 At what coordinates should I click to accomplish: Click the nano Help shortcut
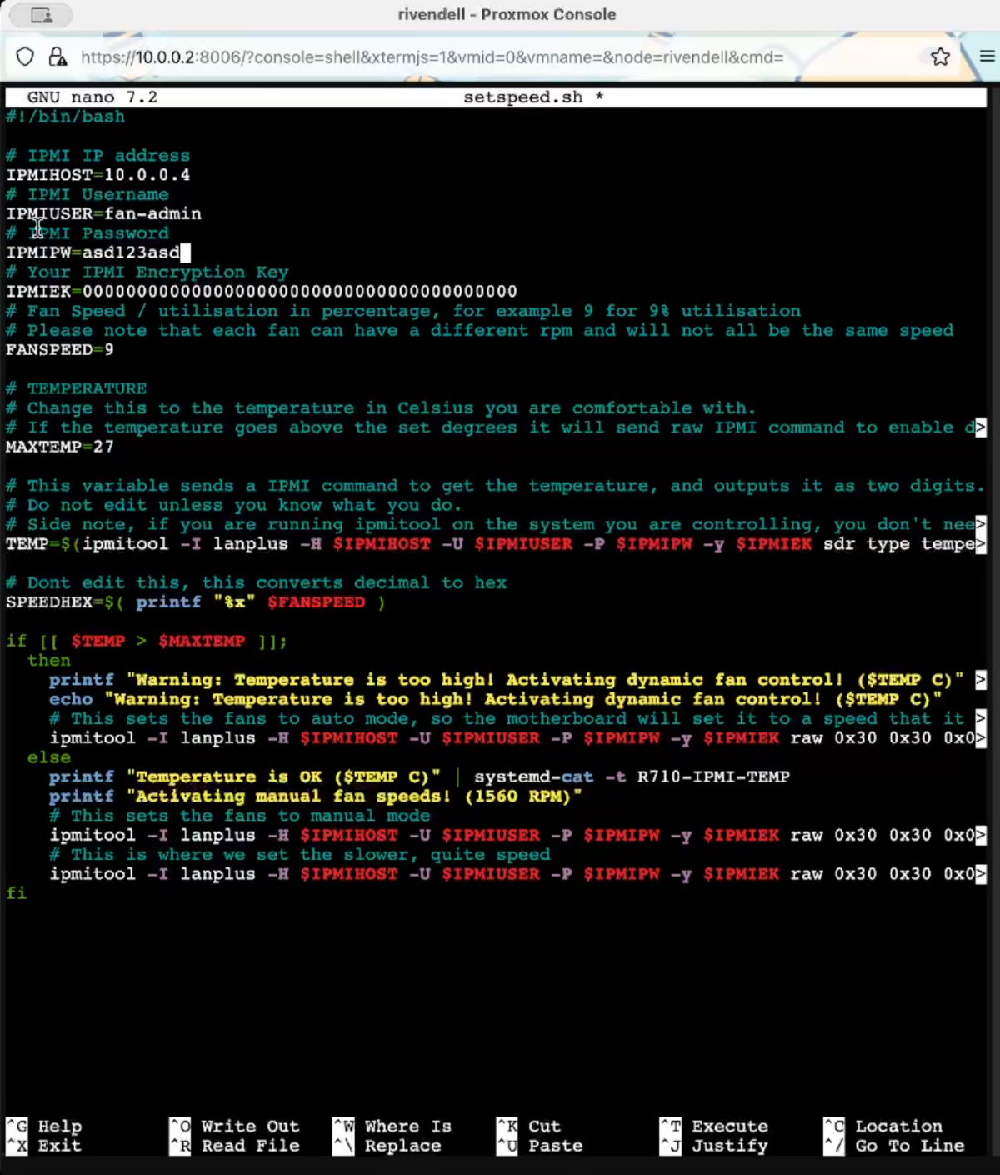click(59, 1127)
